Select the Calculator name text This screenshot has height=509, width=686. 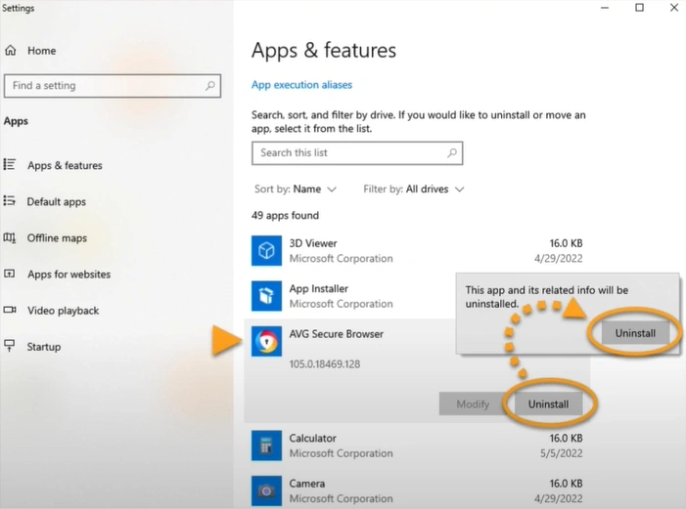click(x=312, y=439)
